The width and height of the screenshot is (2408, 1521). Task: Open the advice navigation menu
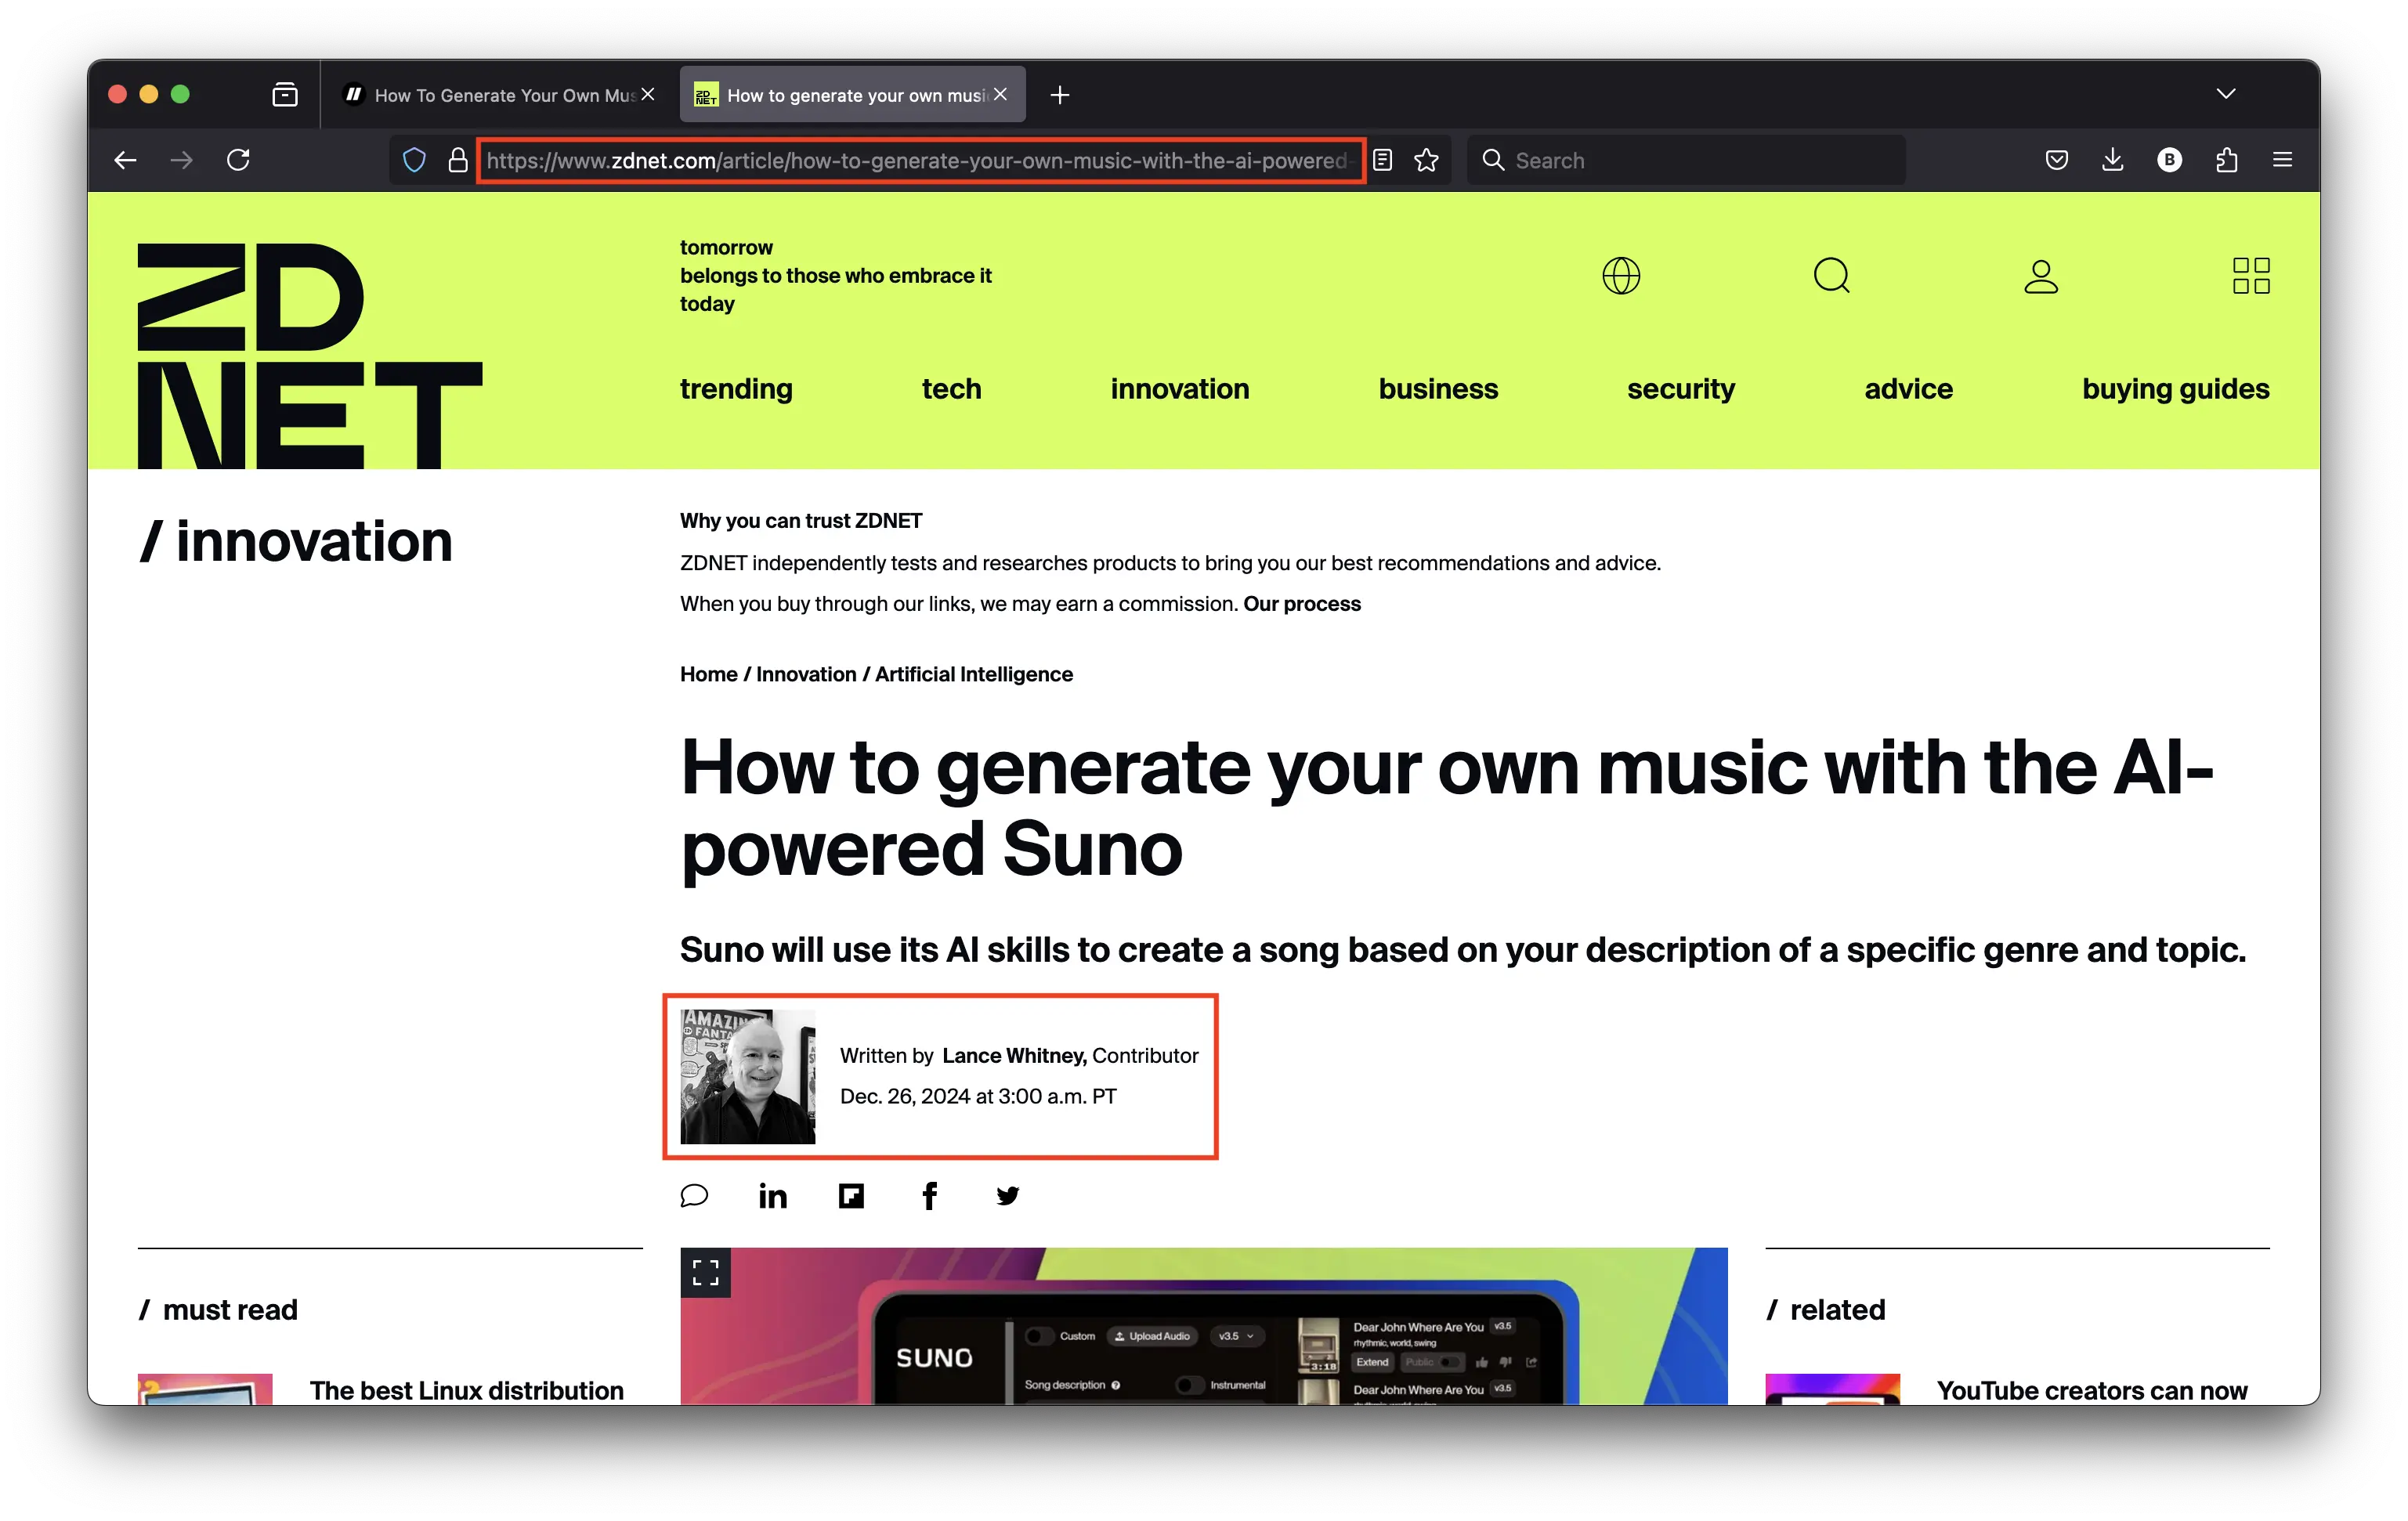[x=1908, y=389]
